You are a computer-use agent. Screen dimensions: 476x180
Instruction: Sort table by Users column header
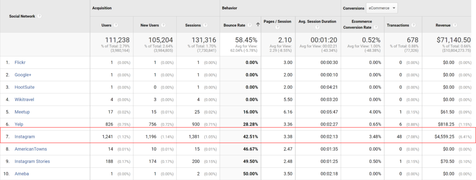pyautogui.click(x=106, y=25)
